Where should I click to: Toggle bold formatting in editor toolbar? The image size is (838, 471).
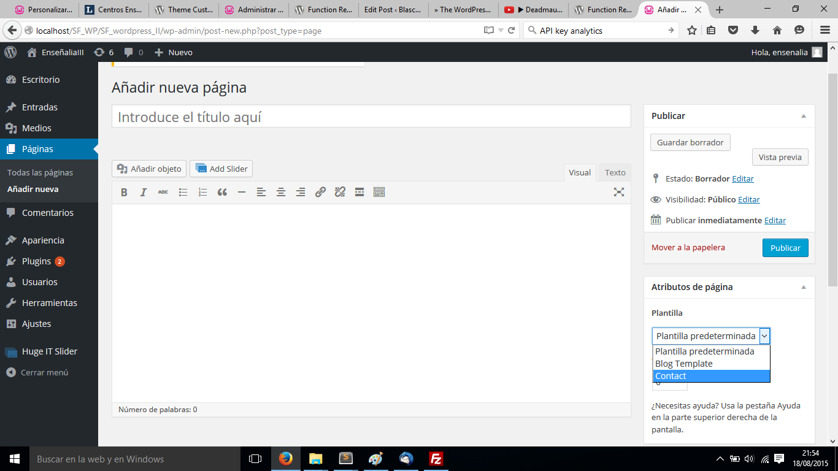(x=124, y=193)
